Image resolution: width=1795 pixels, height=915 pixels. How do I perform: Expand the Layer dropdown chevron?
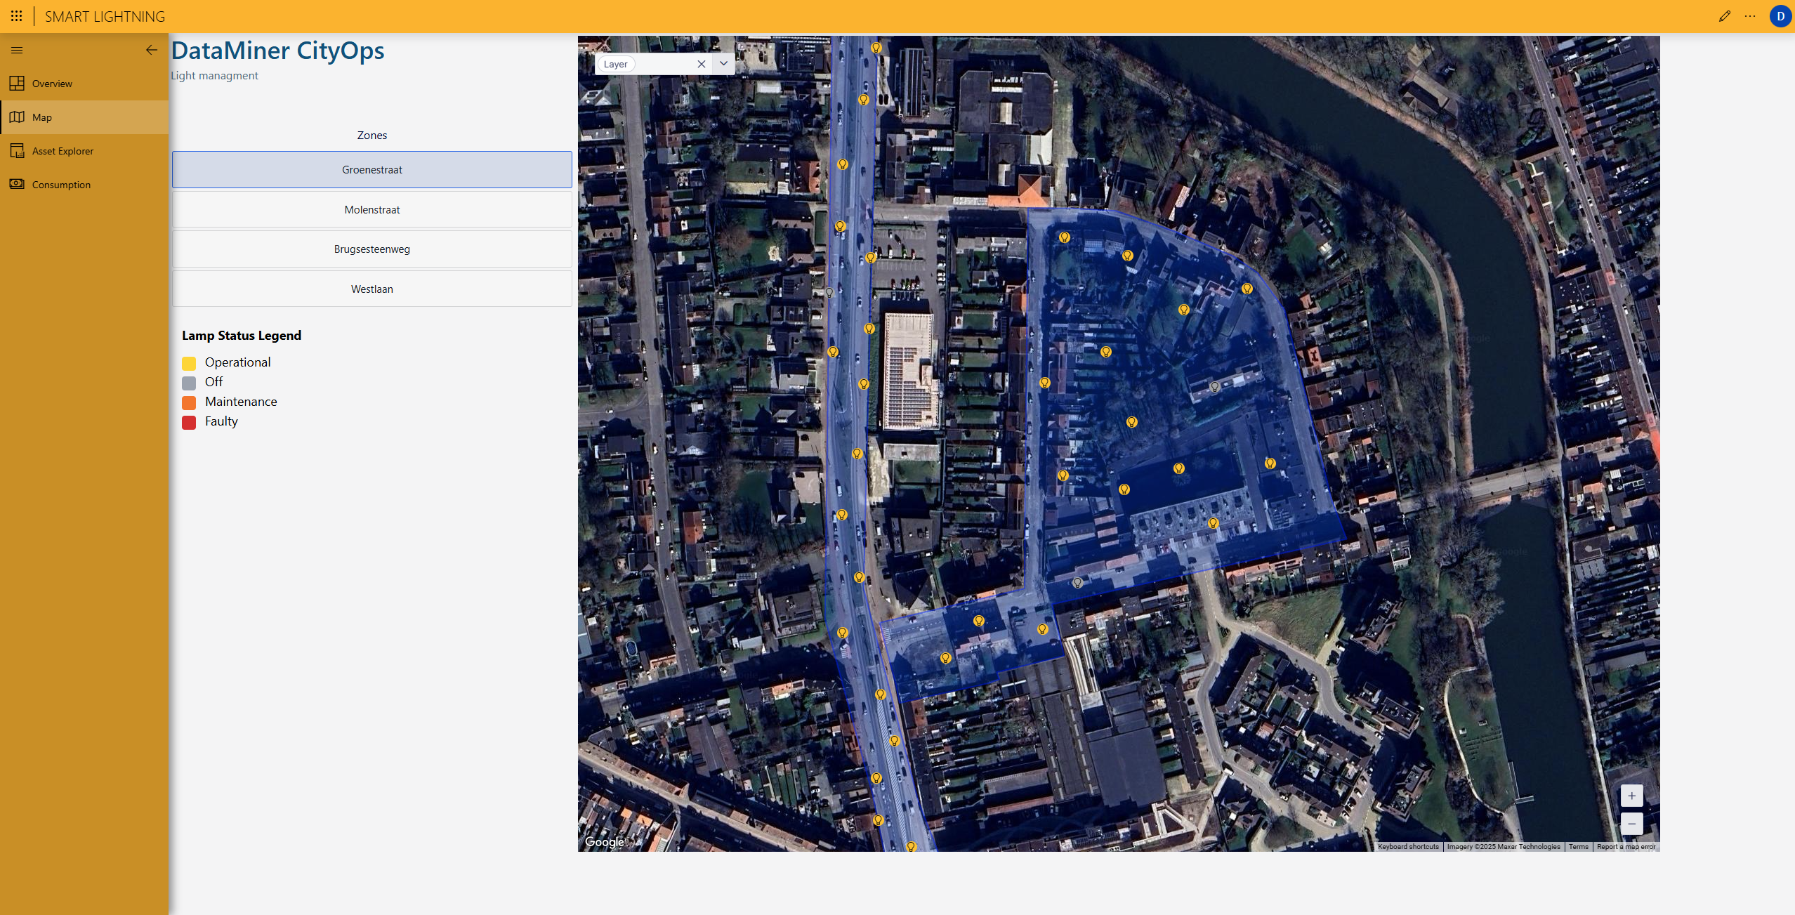pyautogui.click(x=723, y=64)
